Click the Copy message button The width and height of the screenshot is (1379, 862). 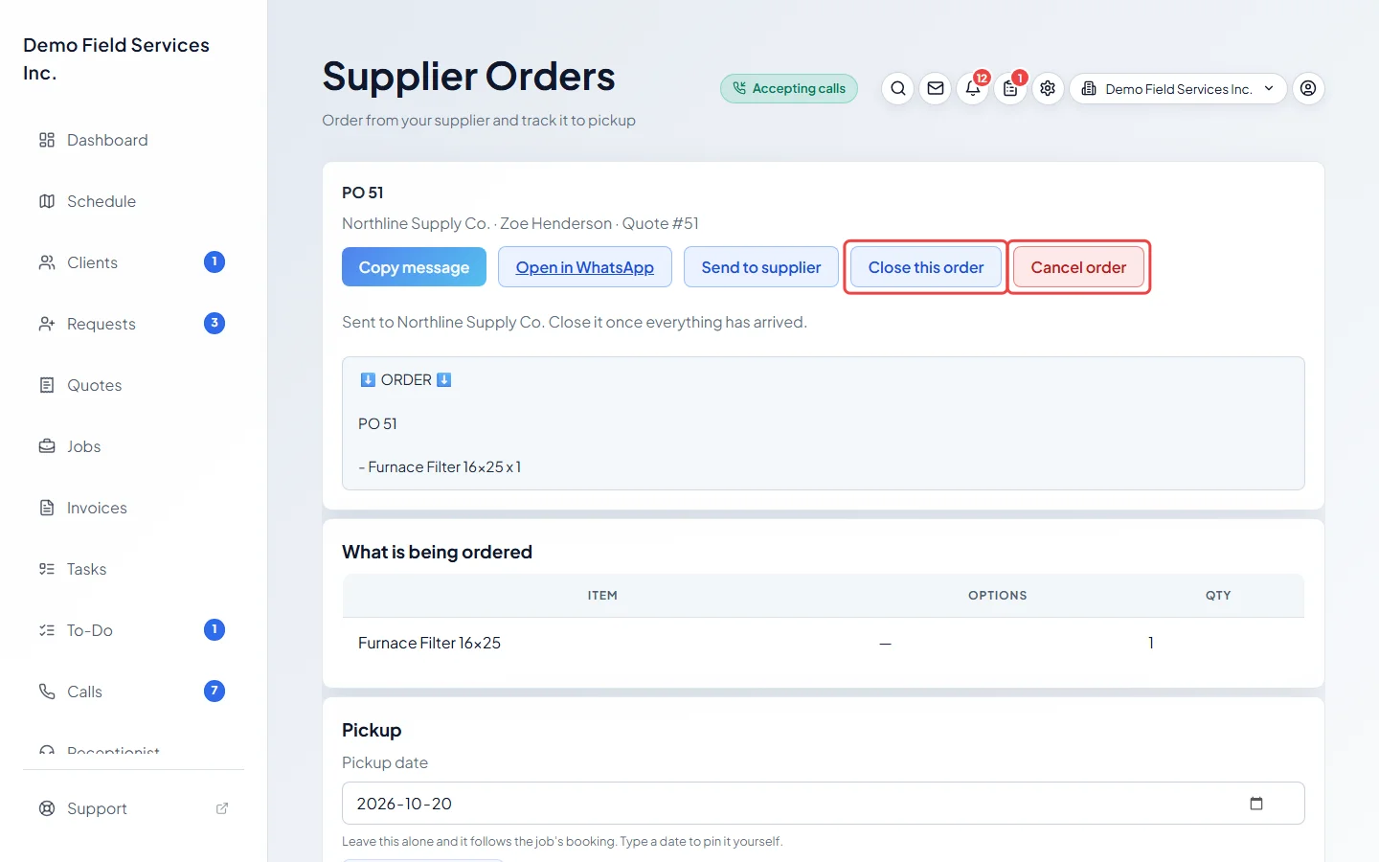coord(414,267)
